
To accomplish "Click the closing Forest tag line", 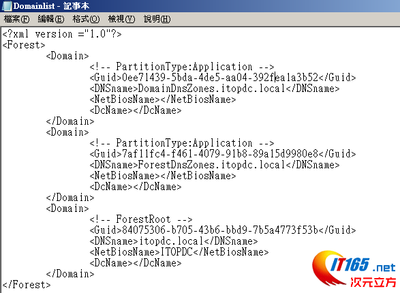I will 27,285.
